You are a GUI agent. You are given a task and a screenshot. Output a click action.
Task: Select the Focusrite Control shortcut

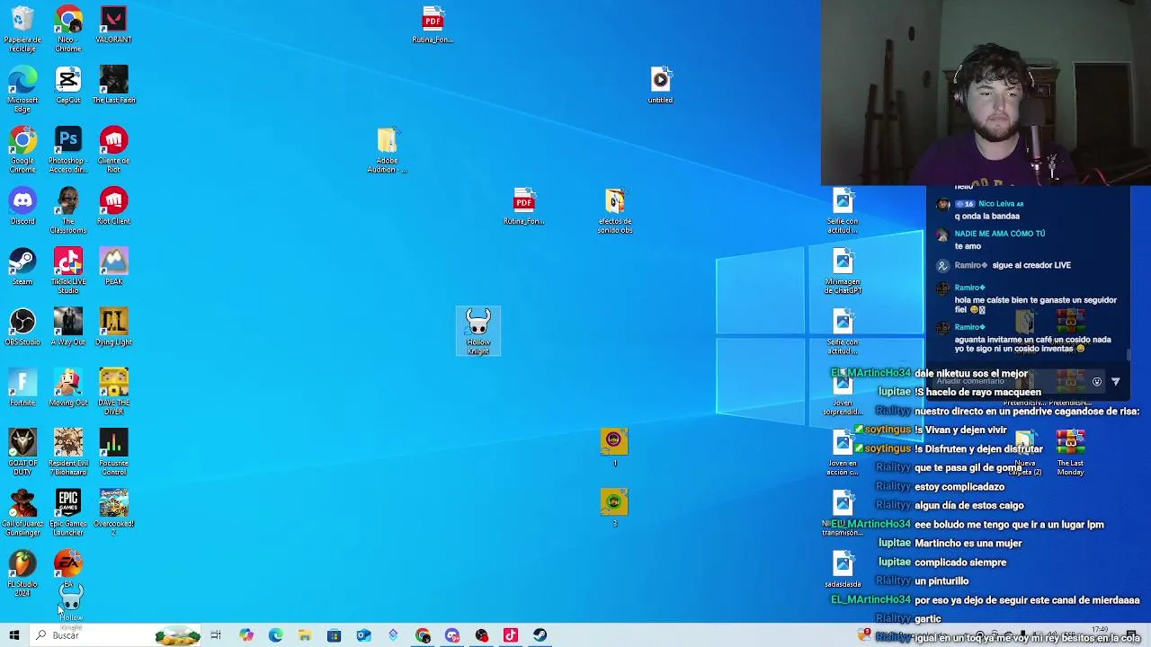click(x=113, y=452)
